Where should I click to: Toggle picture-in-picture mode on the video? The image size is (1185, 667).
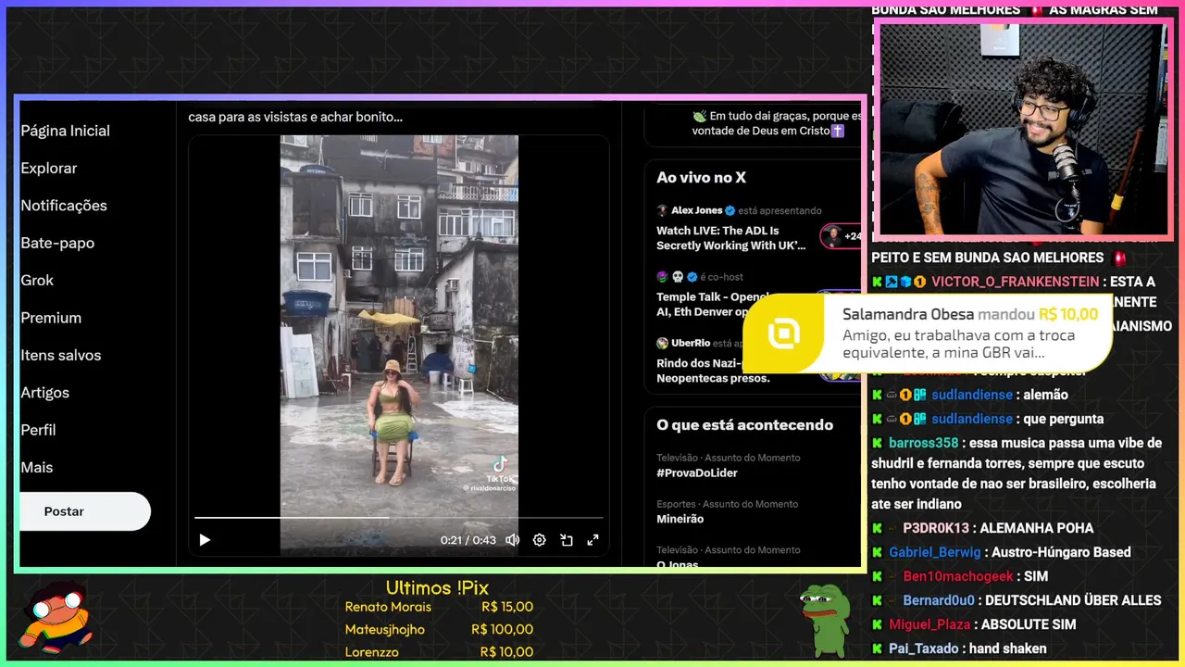click(567, 540)
